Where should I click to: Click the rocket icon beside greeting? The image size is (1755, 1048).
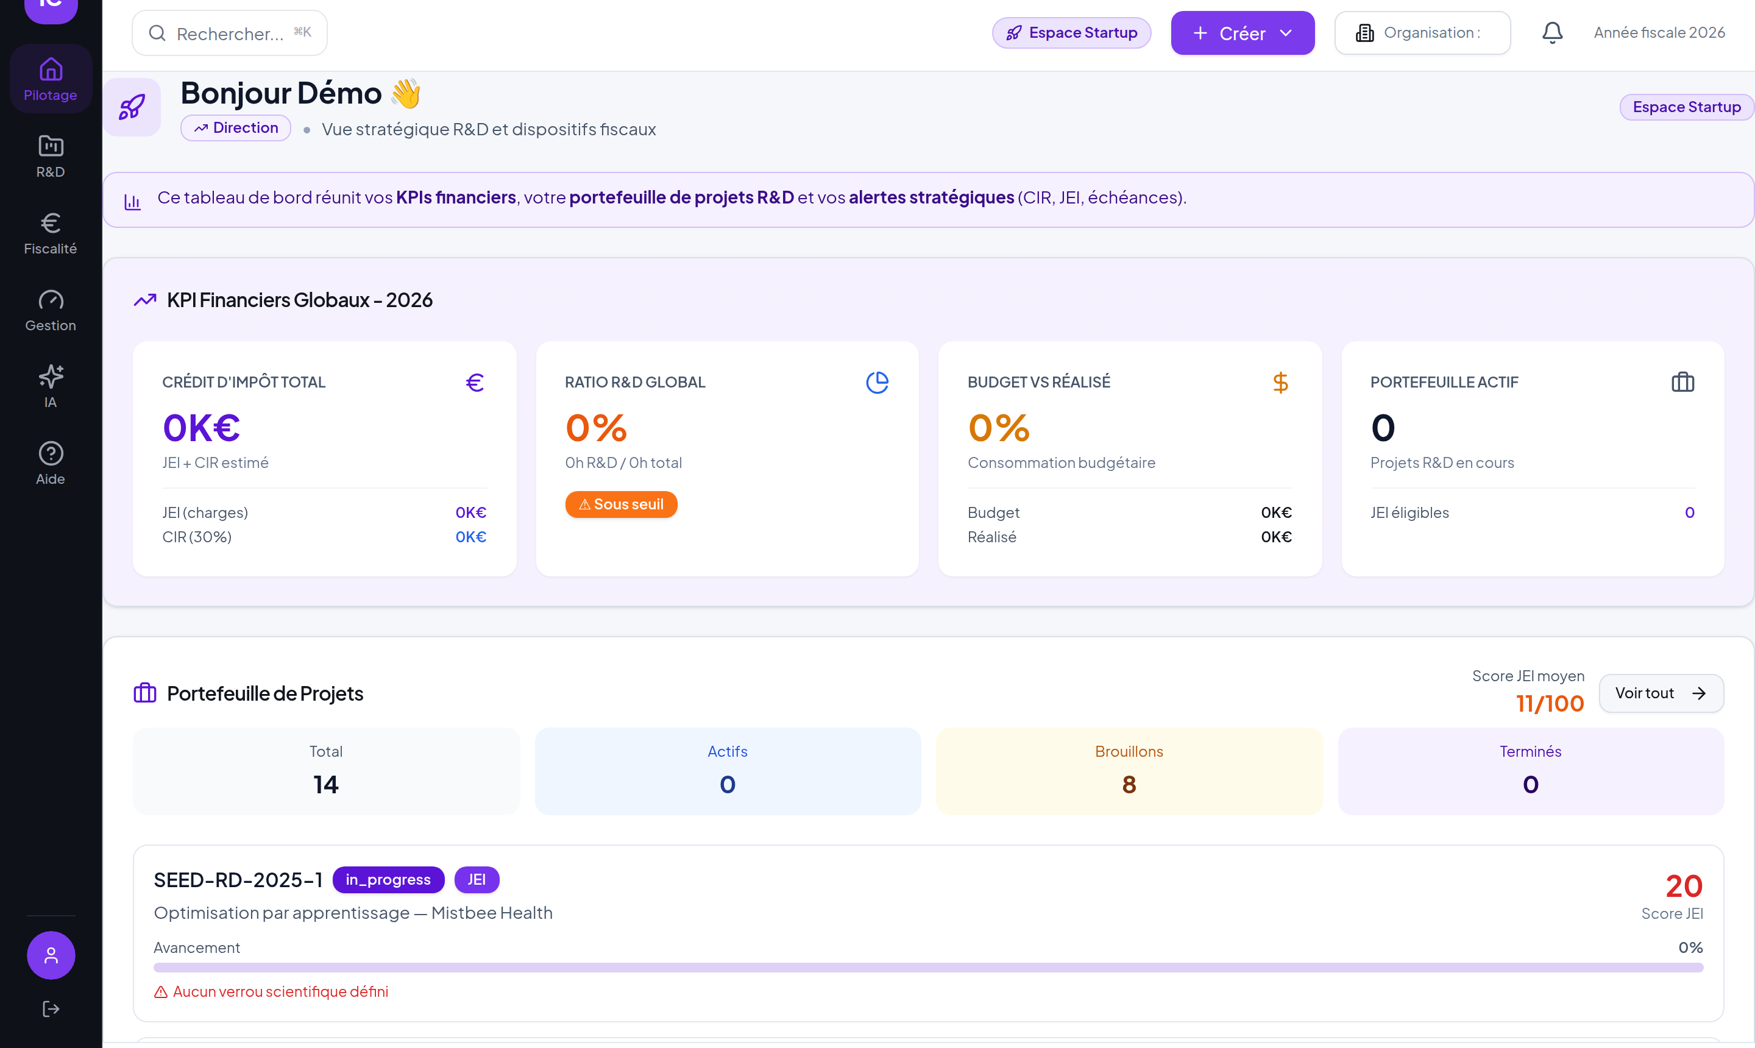pos(132,107)
